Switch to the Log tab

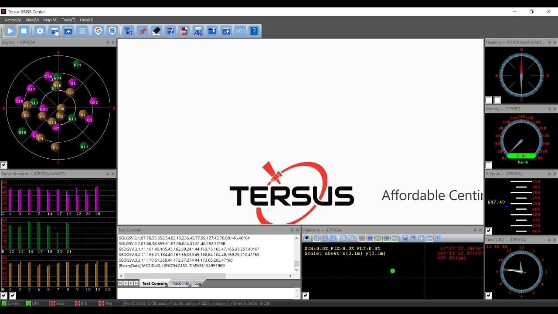(x=198, y=283)
